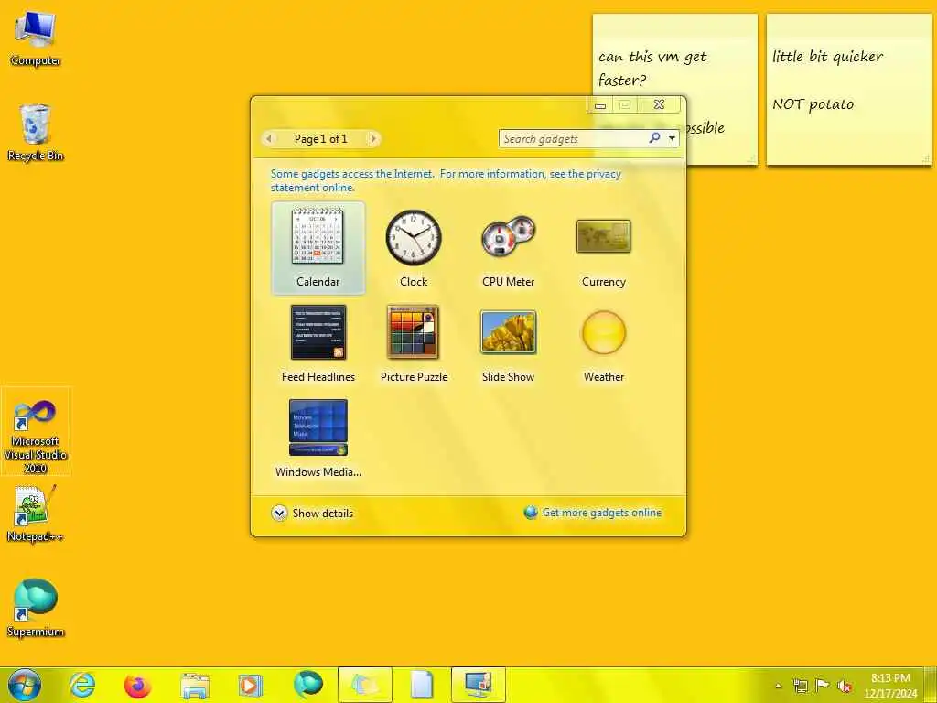
Task: Switch to the Sticky Notes taskbar button
Action: 364,685
